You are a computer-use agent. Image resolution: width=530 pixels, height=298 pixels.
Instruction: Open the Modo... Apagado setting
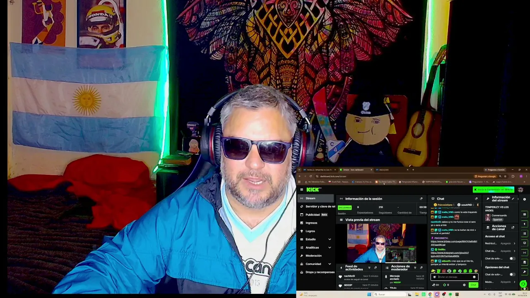(x=501, y=282)
